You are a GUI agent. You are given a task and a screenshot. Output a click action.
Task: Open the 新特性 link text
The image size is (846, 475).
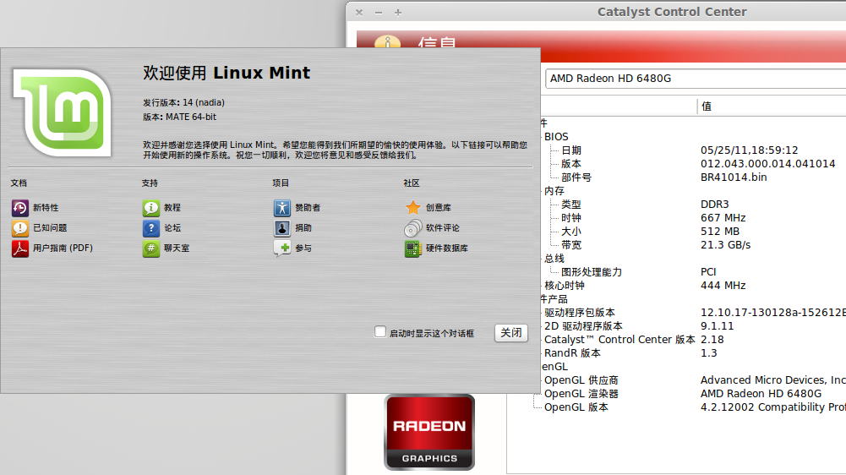coord(46,208)
